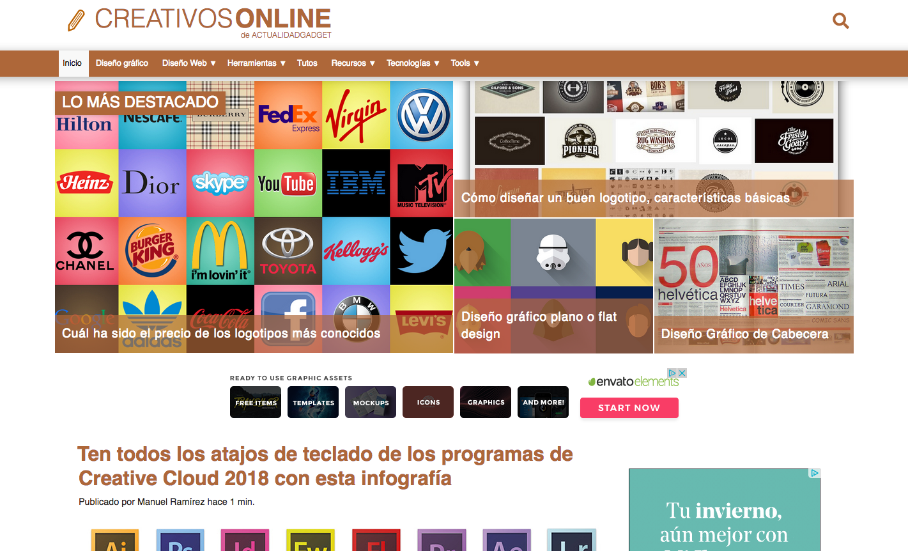Viewport: 908px width, 551px height.
Task: Click the AdChoices triangle icon on envato ad
Action: tap(672, 373)
